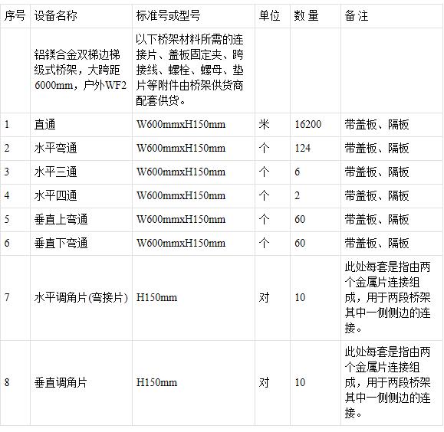Image resolution: width=444 pixels, height=432 pixels.
Task: Click the 水平调角片(弯接片) cell
Action: [x=81, y=298]
